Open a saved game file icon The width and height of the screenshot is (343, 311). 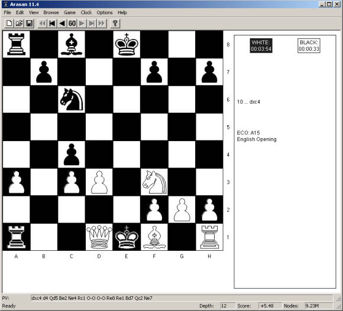(20, 24)
